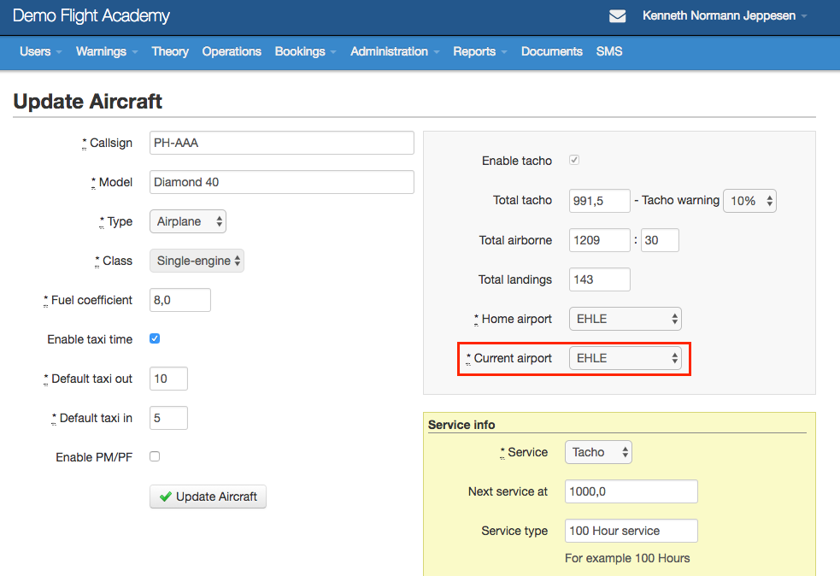Image resolution: width=840 pixels, height=576 pixels.
Task: Click the Update Aircraft button
Action: [208, 497]
